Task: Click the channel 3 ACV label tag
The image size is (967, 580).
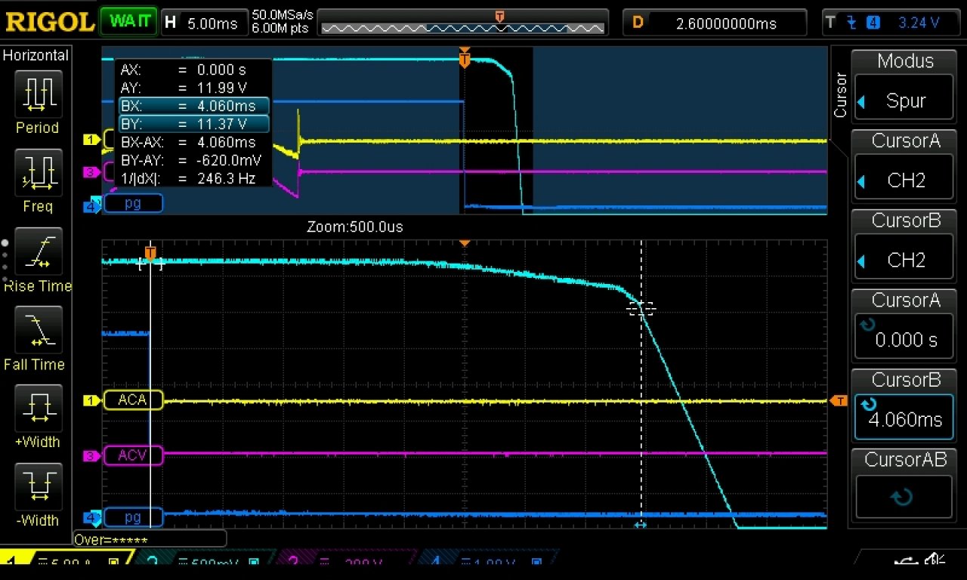Action: click(x=132, y=455)
